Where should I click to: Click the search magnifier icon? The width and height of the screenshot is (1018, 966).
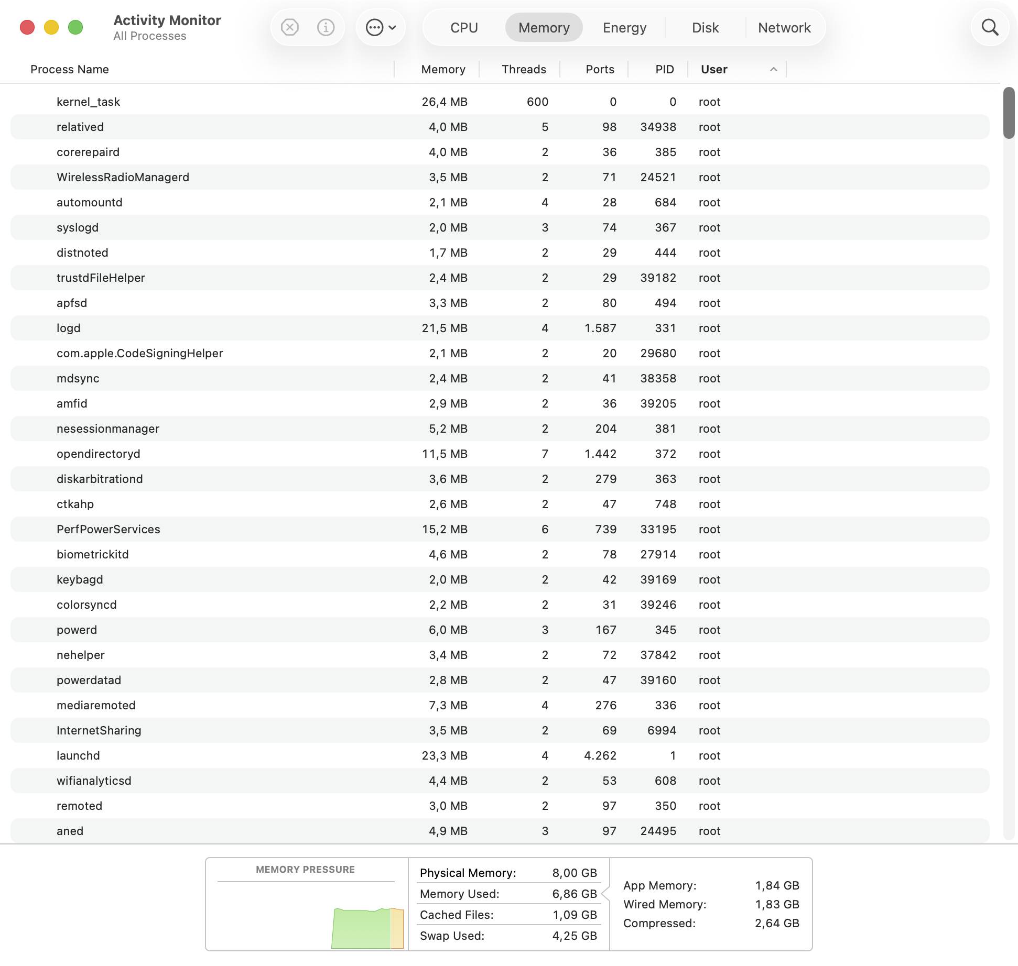989,27
